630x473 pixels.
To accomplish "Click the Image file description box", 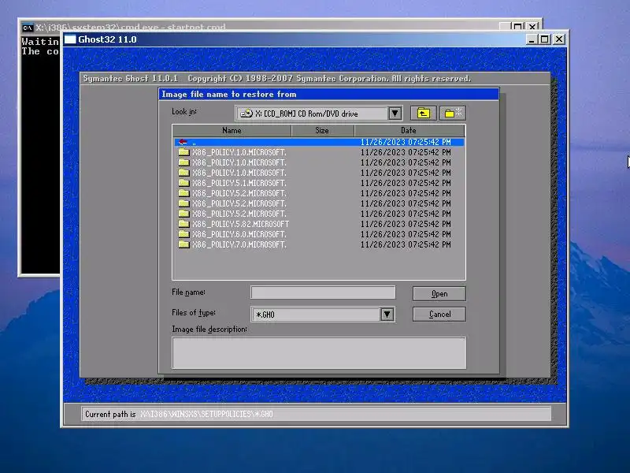I will click(319, 352).
